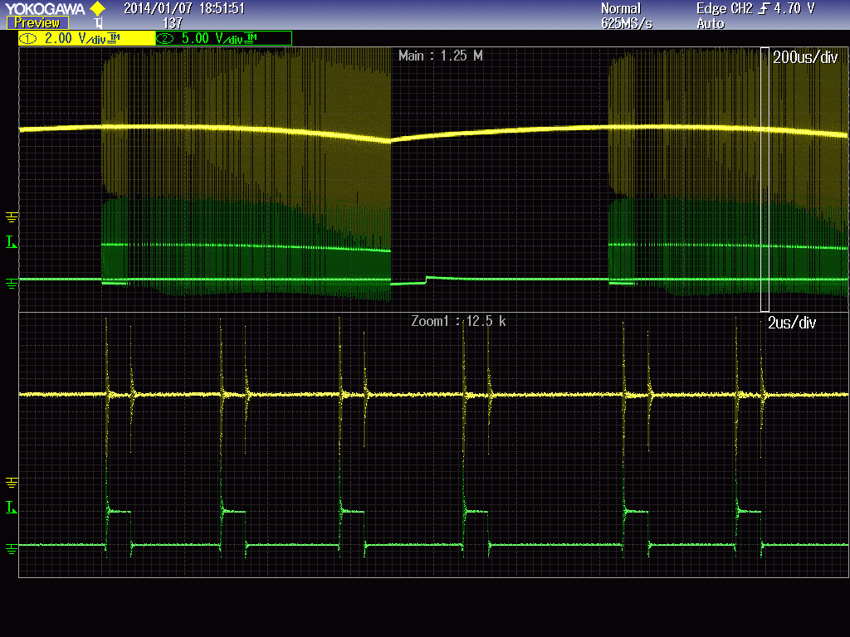Click the Zoom1 : 12.5 k label

click(x=458, y=321)
